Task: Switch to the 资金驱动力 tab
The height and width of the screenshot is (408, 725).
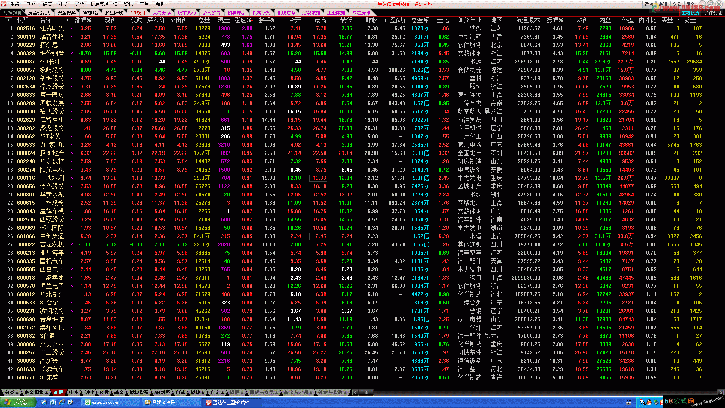Action: coord(39,13)
